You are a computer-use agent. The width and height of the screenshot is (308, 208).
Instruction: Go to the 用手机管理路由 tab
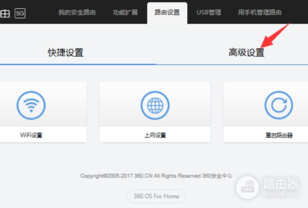260,12
